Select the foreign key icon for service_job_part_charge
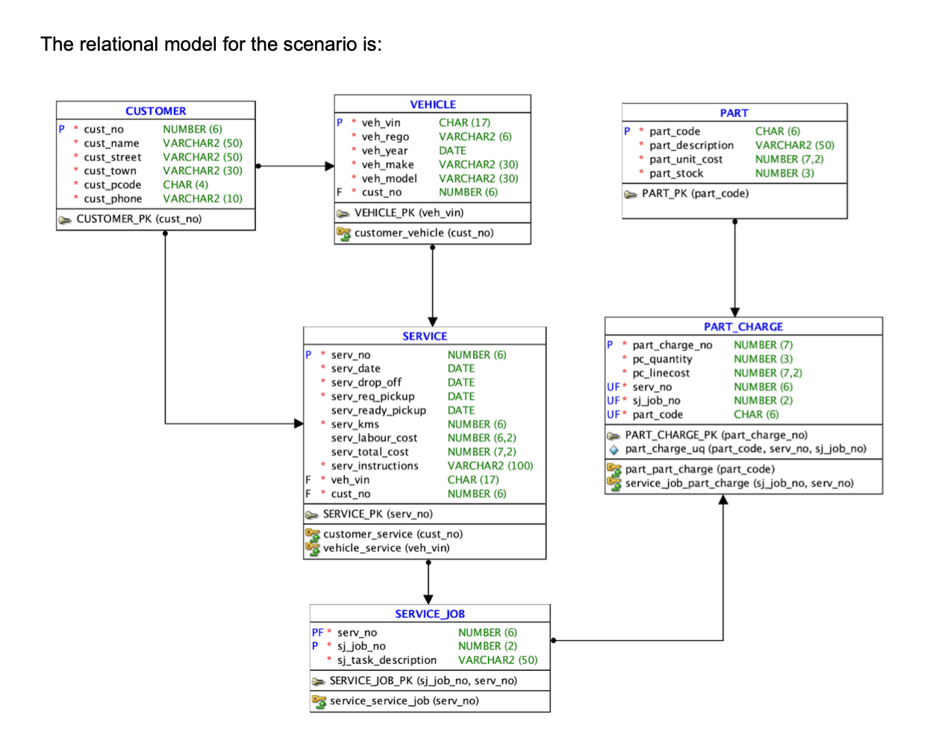 [x=614, y=483]
